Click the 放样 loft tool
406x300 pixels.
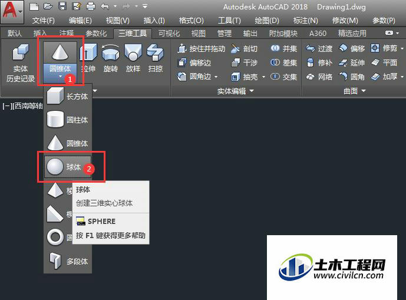pyautogui.click(x=133, y=58)
